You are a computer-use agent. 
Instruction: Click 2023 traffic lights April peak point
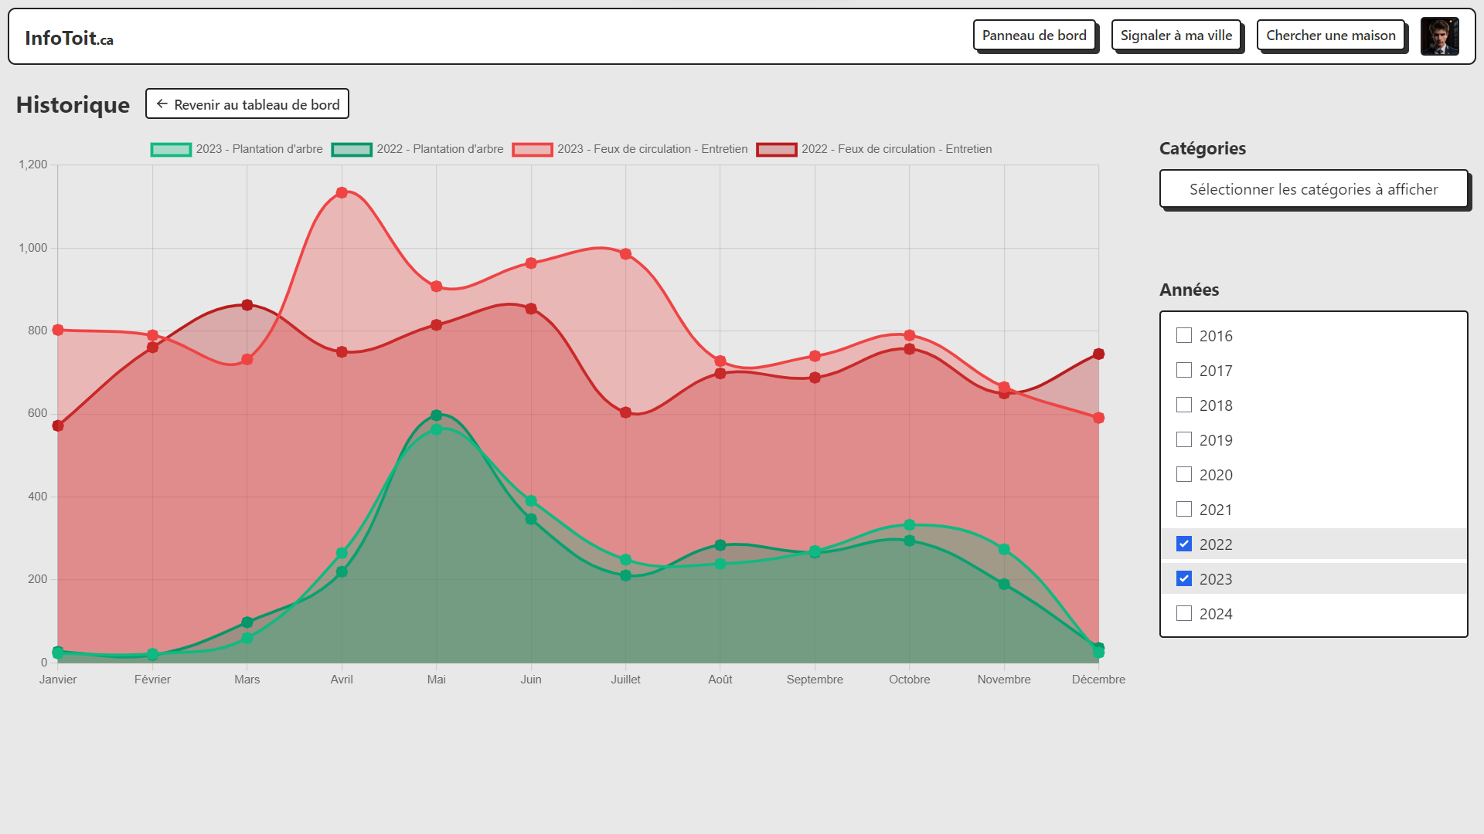click(x=342, y=192)
